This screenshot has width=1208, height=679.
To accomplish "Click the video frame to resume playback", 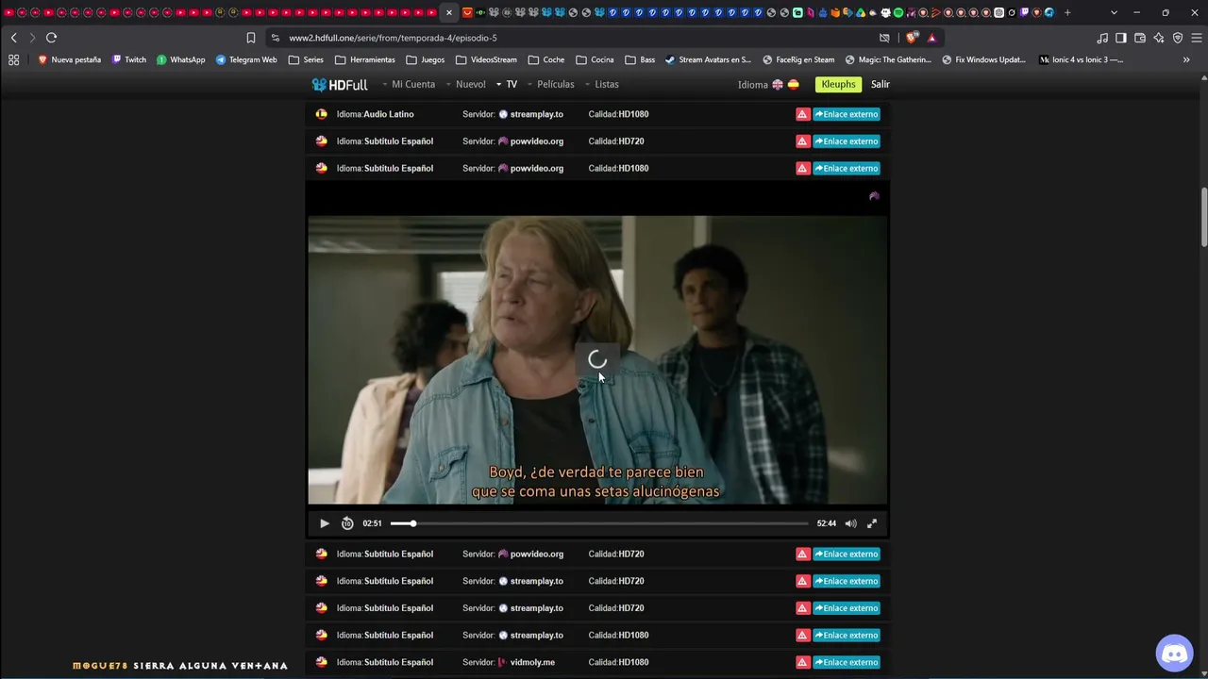I will click(597, 360).
